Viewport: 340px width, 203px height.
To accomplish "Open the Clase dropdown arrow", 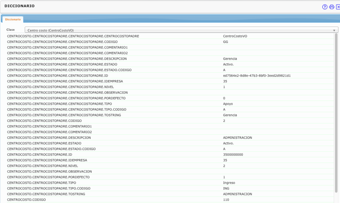I will coord(334,30).
